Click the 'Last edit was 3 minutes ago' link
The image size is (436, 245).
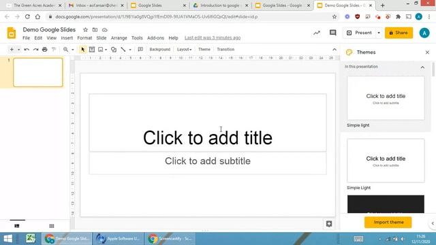point(213,38)
